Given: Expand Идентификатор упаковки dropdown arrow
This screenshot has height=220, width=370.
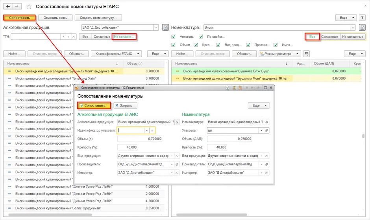Looking at the screenshot, I should 147,130.
